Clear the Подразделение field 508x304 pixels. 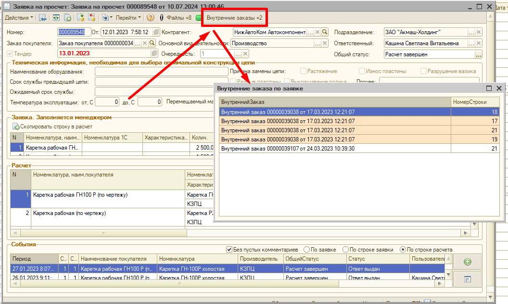[479, 32]
